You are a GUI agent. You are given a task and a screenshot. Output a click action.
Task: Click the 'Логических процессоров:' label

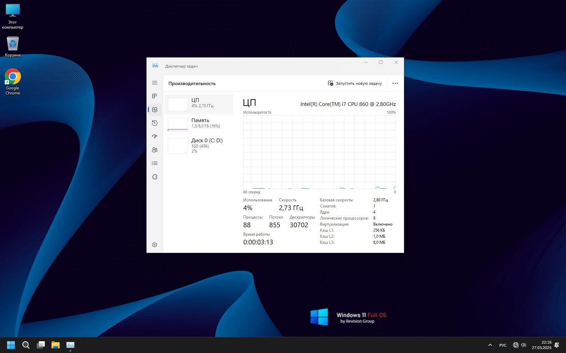tap(344, 218)
